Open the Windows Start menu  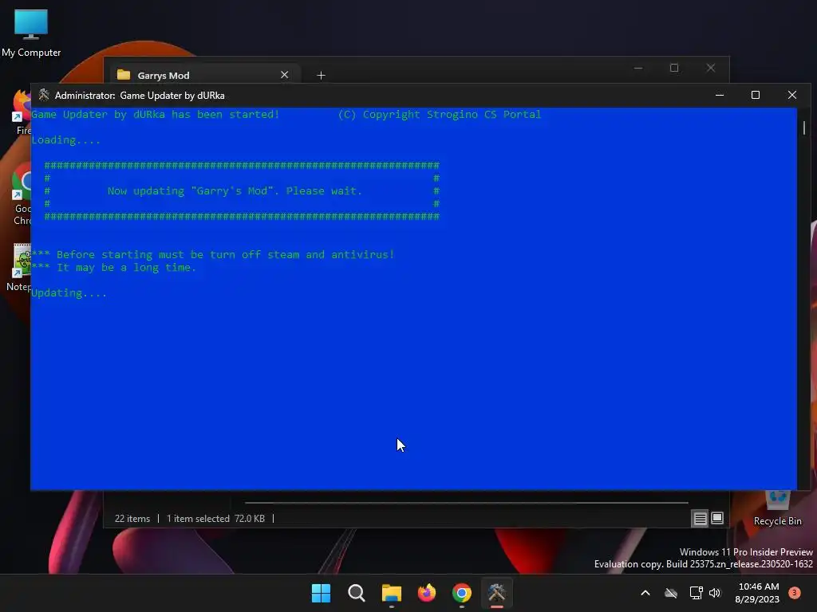(321, 593)
